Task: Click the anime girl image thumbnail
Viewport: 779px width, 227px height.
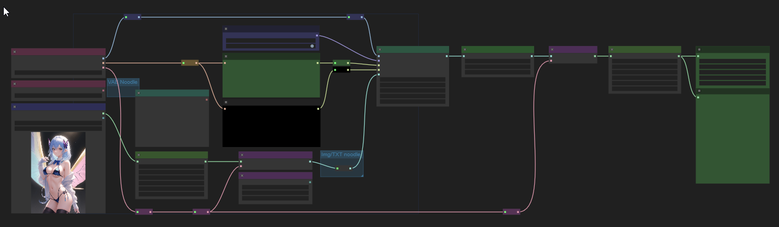Action: (58, 172)
